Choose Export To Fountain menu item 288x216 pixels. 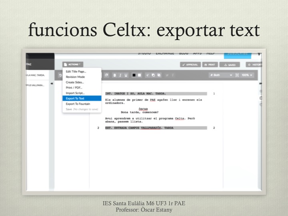78,104
